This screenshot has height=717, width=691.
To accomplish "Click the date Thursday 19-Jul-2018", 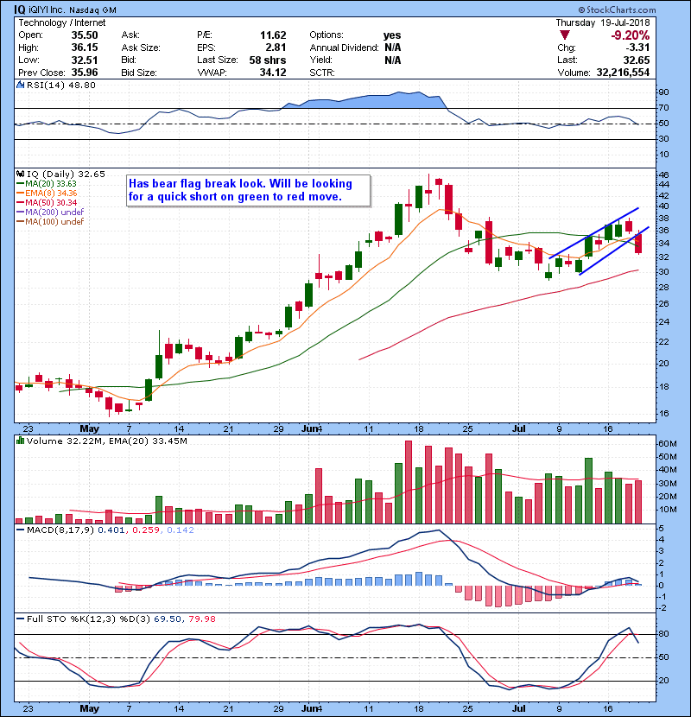I will (x=603, y=22).
